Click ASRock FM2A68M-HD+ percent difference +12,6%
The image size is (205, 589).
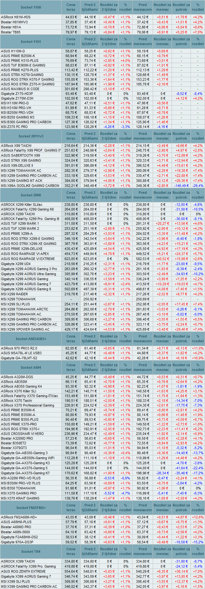click(198, 517)
